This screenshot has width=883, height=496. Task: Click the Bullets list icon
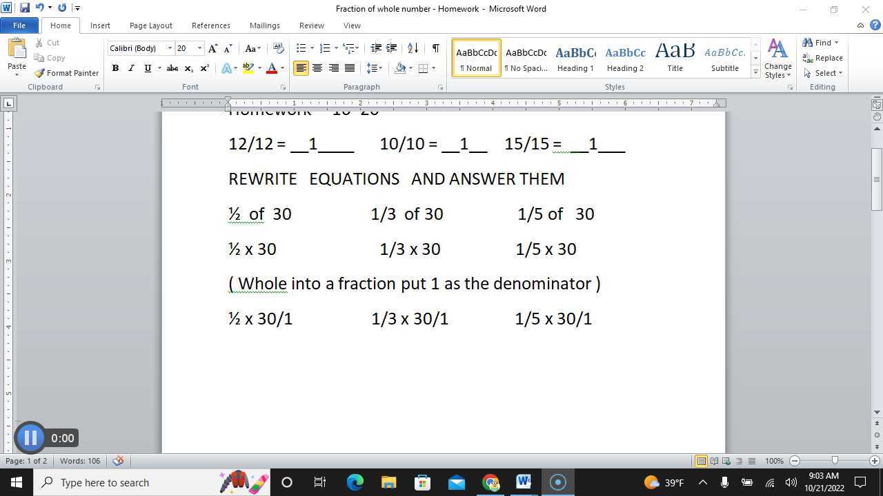tap(300, 48)
